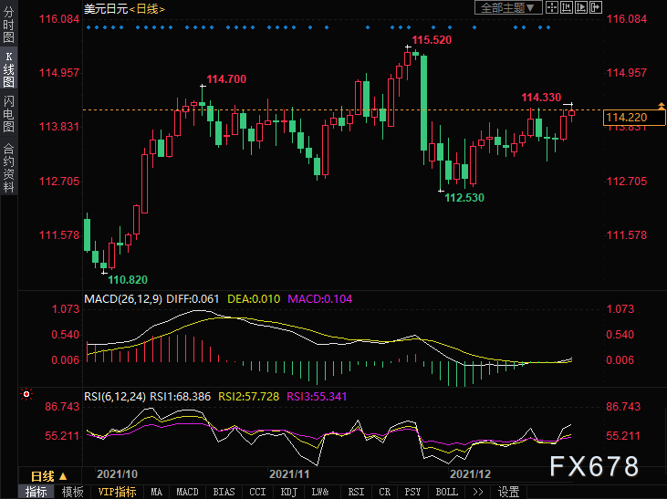Apply the MACD indicator from bottom bar
This screenshot has width=667, height=499.
pyautogui.click(x=187, y=492)
